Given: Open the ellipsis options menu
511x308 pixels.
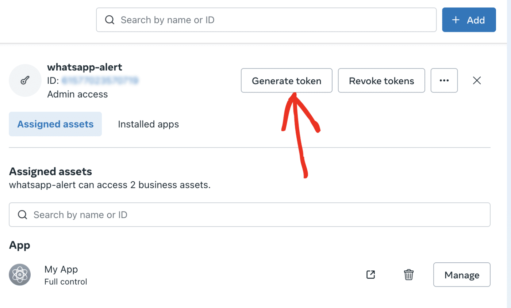Looking at the screenshot, I should (444, 80).
